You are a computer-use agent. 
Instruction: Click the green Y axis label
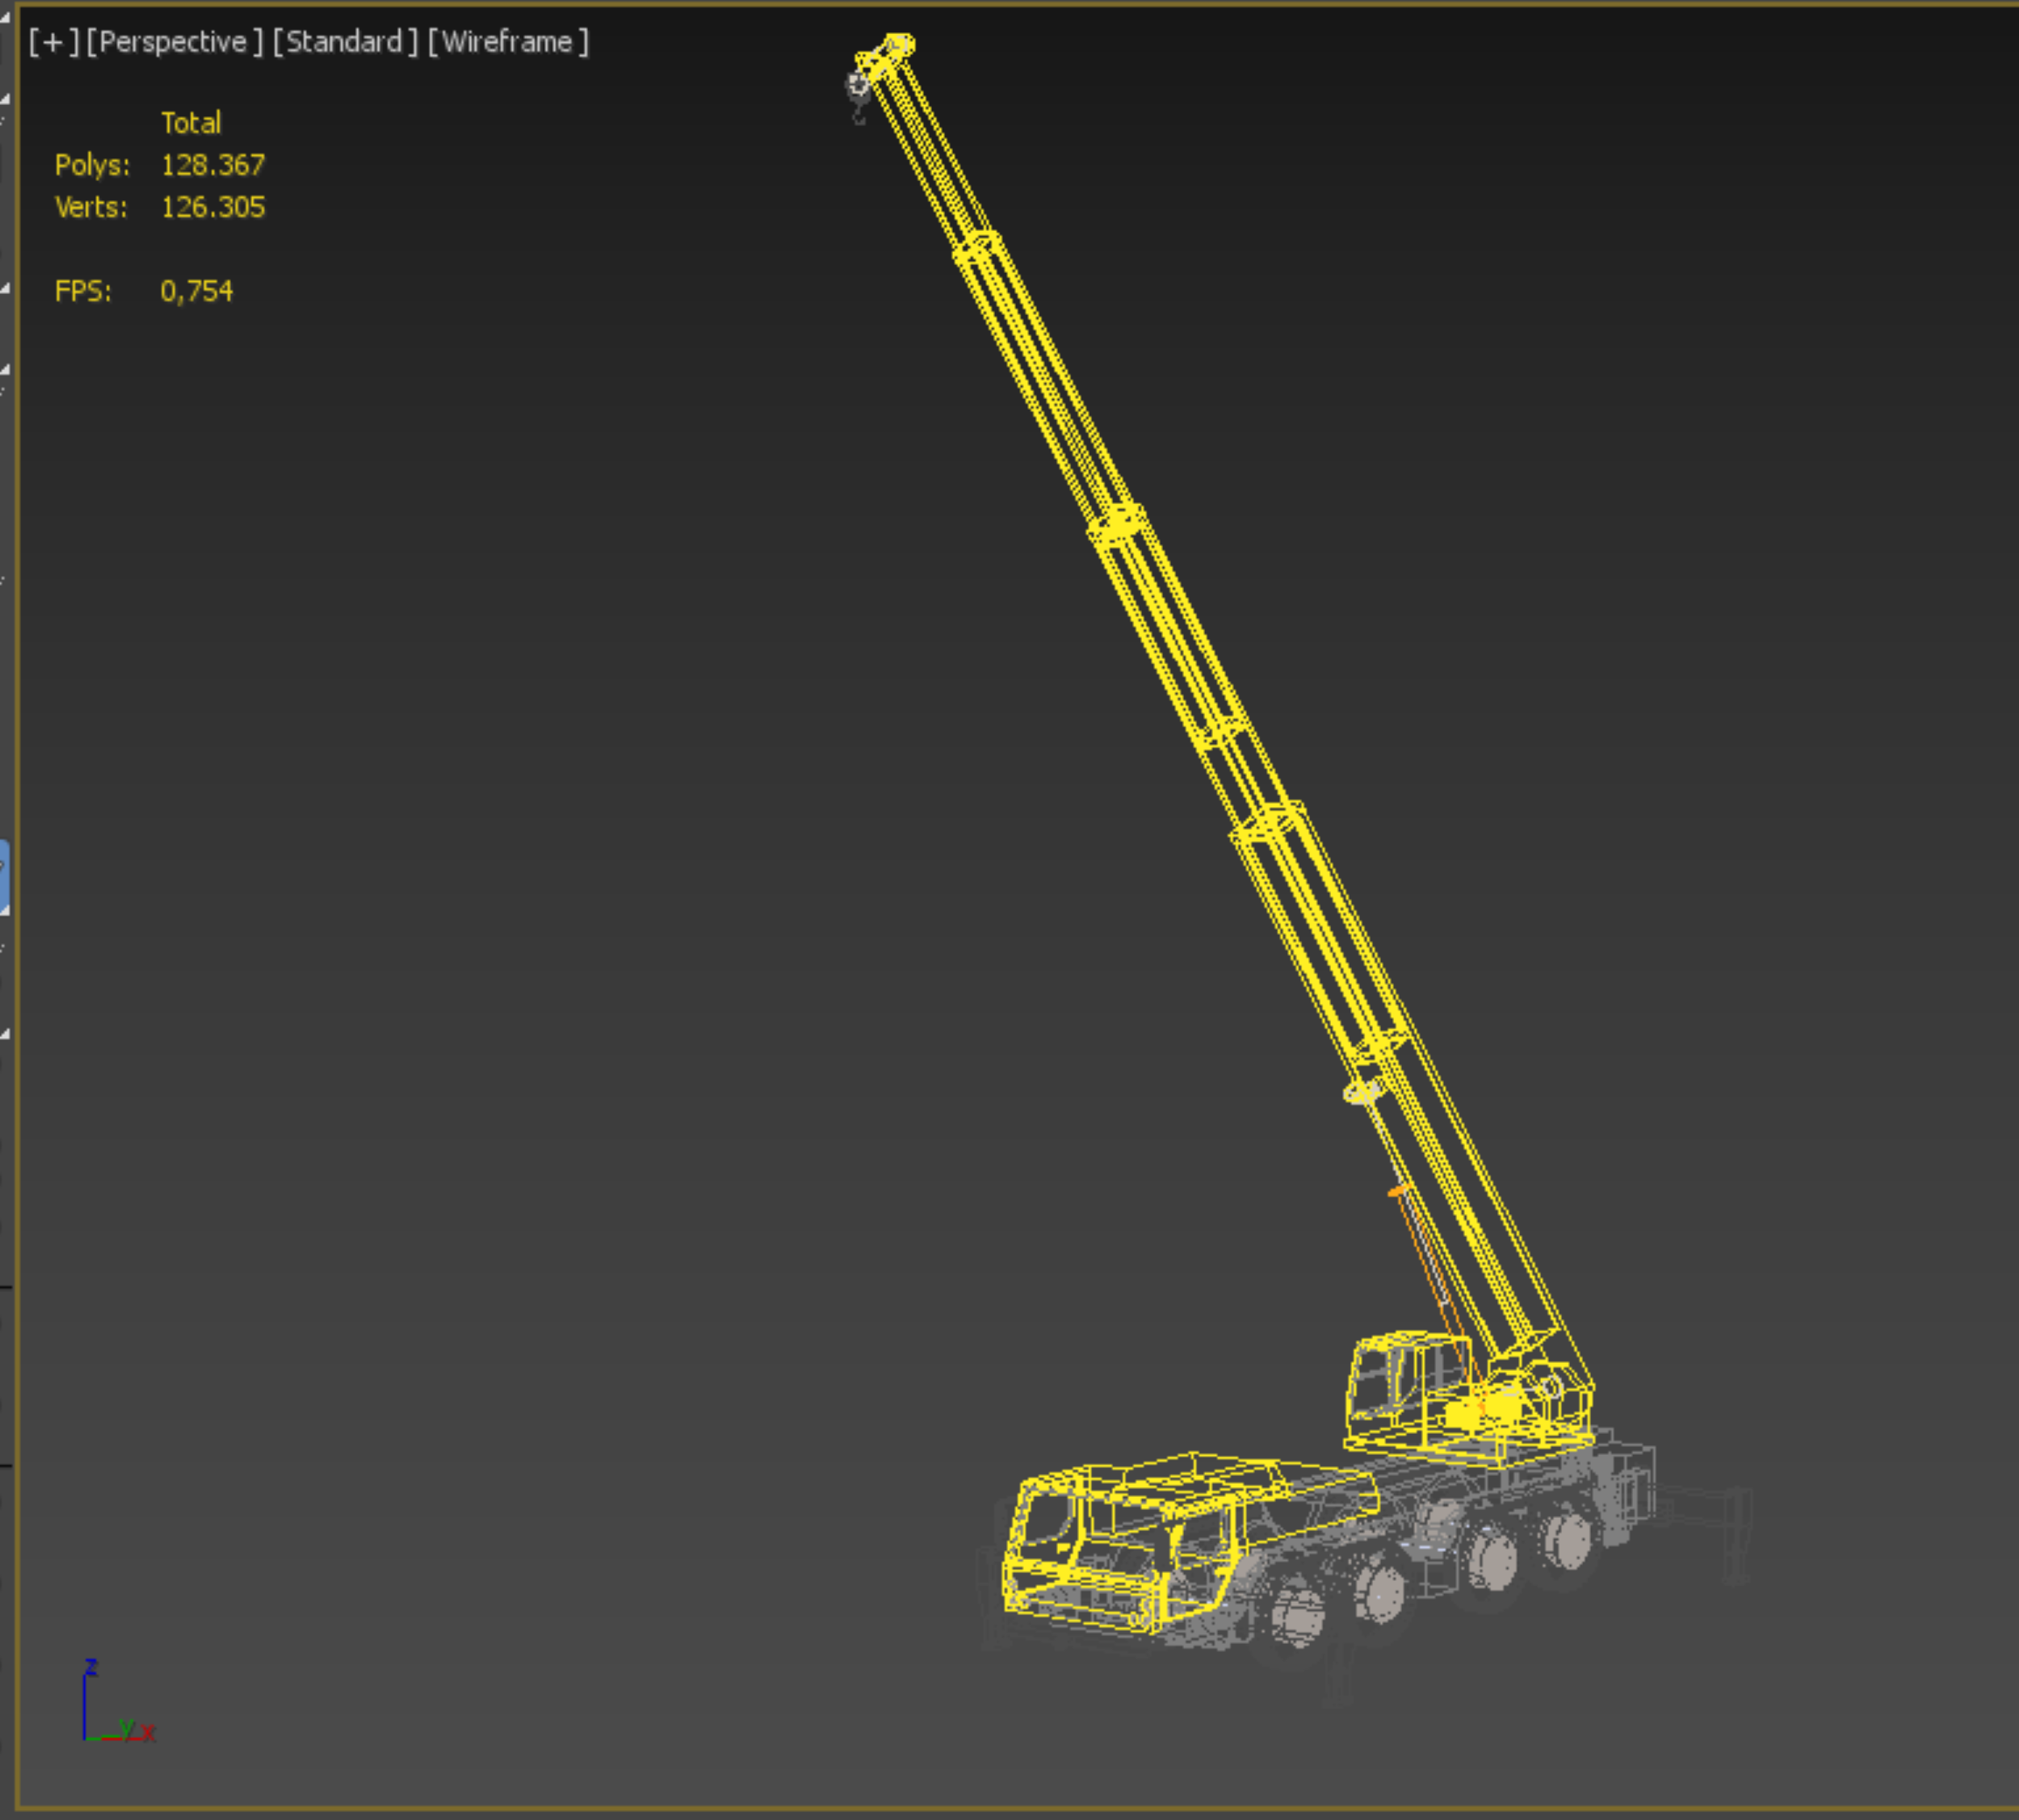tap(126, 1727)
